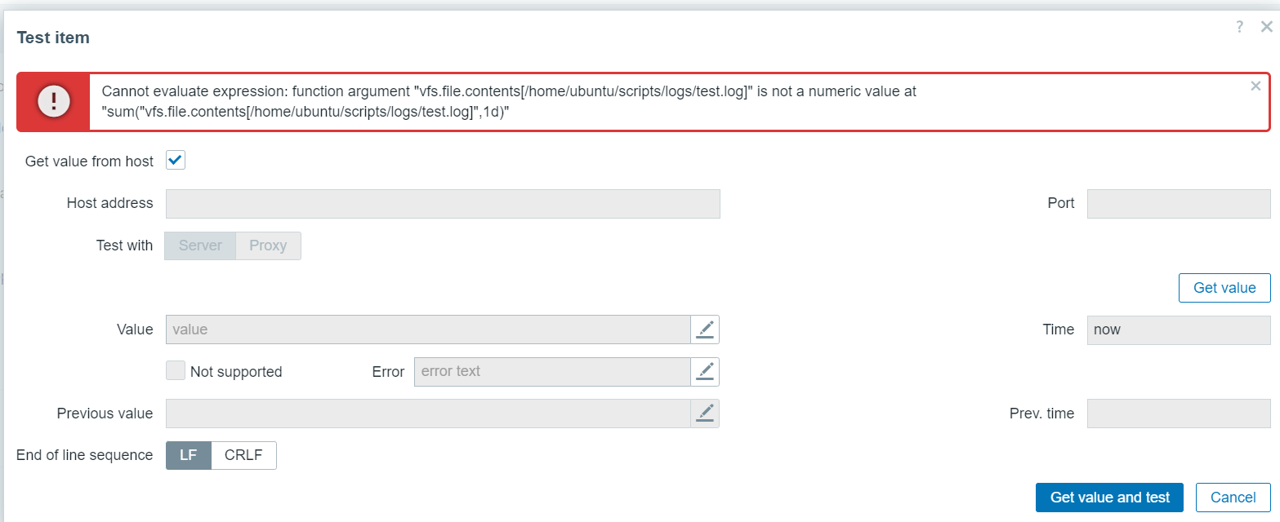This screenshot has height=522, width=1280.
Task: Select Server in Test with
Action: pos(200,246)
